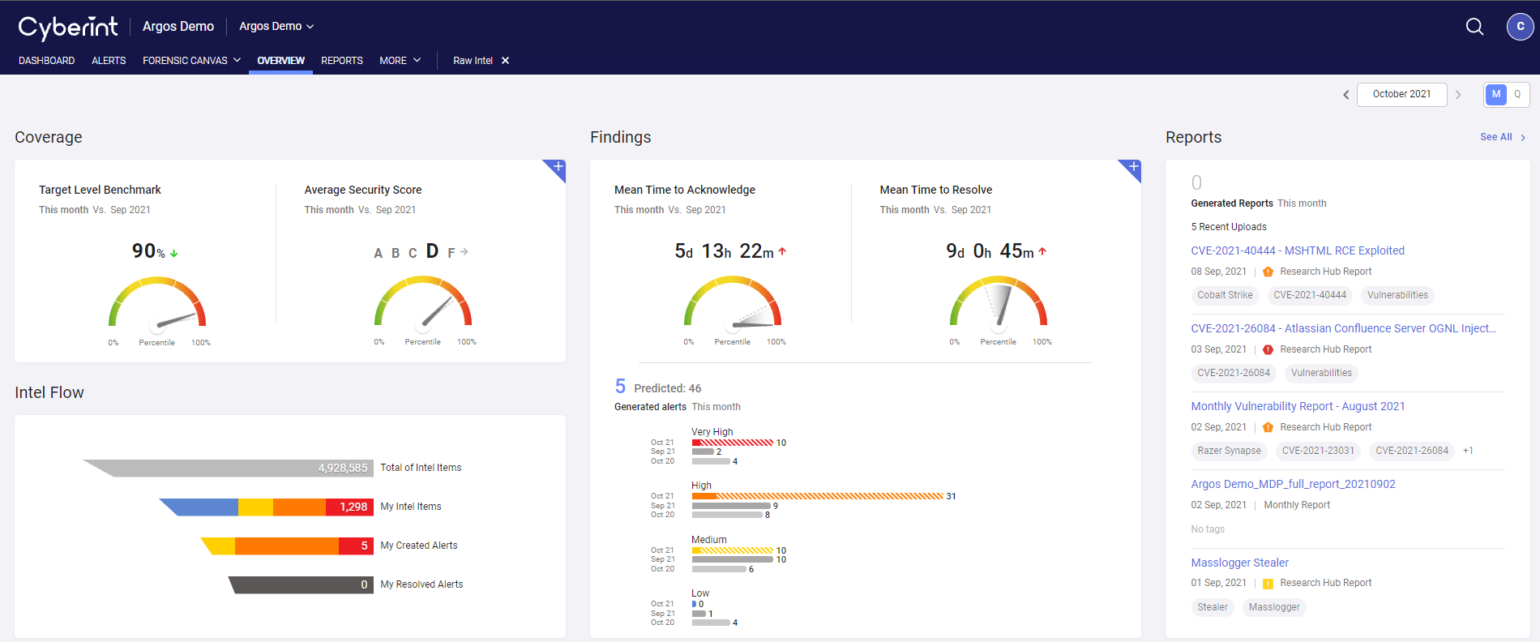Expand the Forensic Canvas menu
The image size is (1540, 642).
tap(191, 61)
